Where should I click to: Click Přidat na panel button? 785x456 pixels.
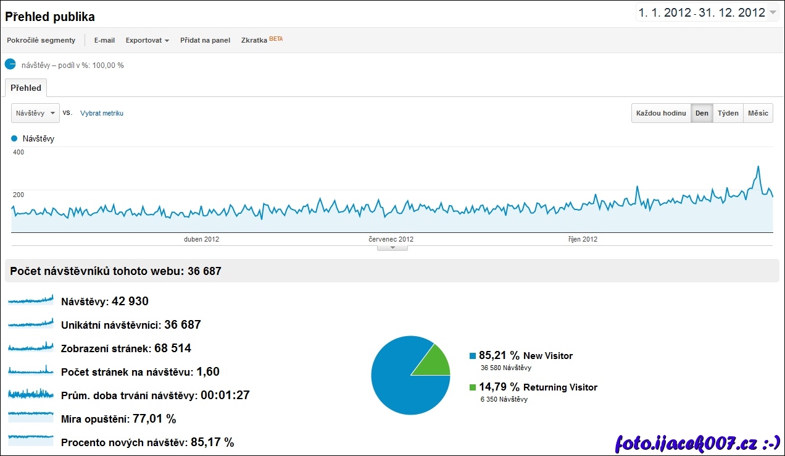click(x=205, y=40)
